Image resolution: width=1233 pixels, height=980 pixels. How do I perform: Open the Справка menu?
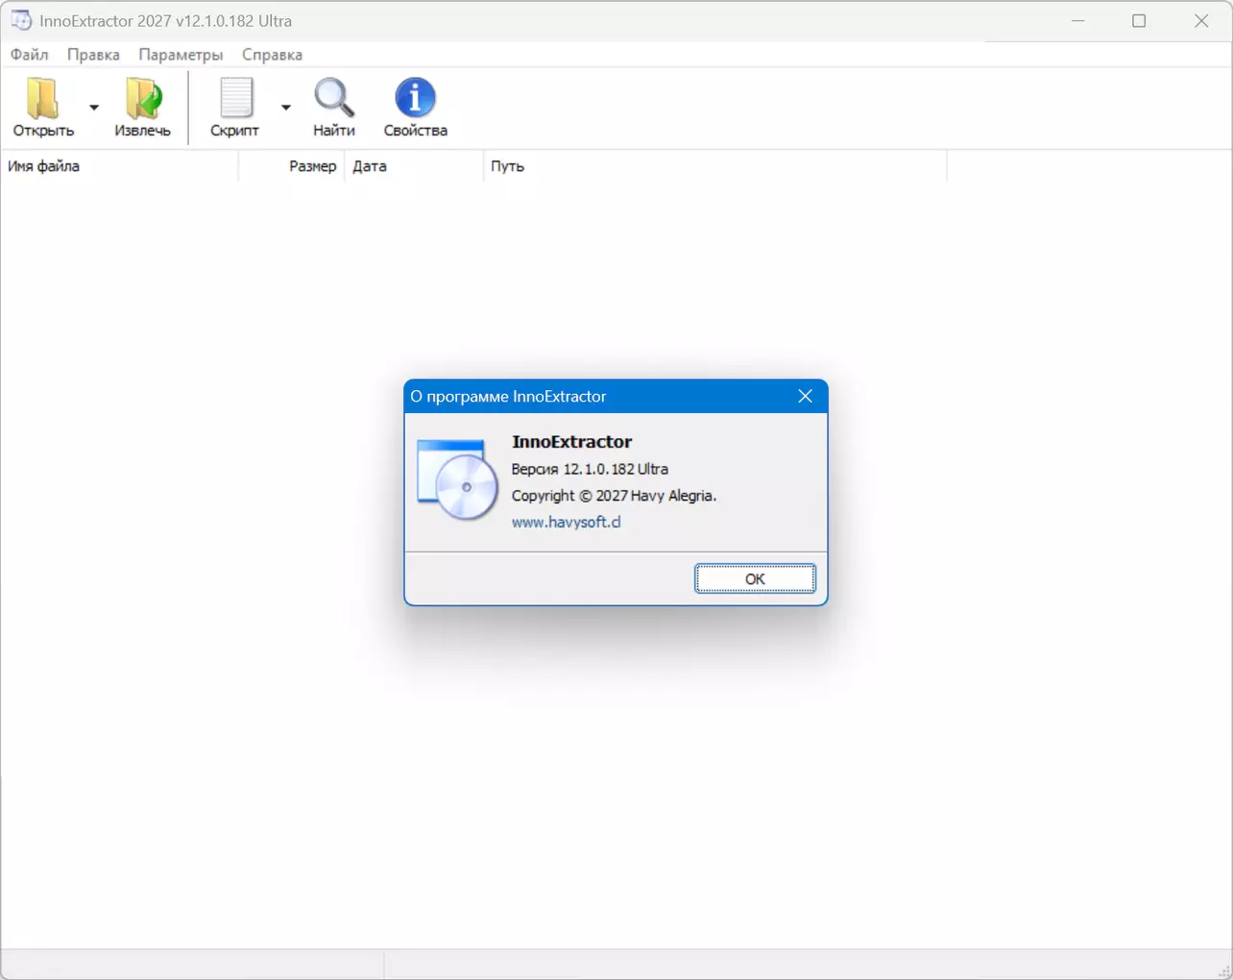272,55
